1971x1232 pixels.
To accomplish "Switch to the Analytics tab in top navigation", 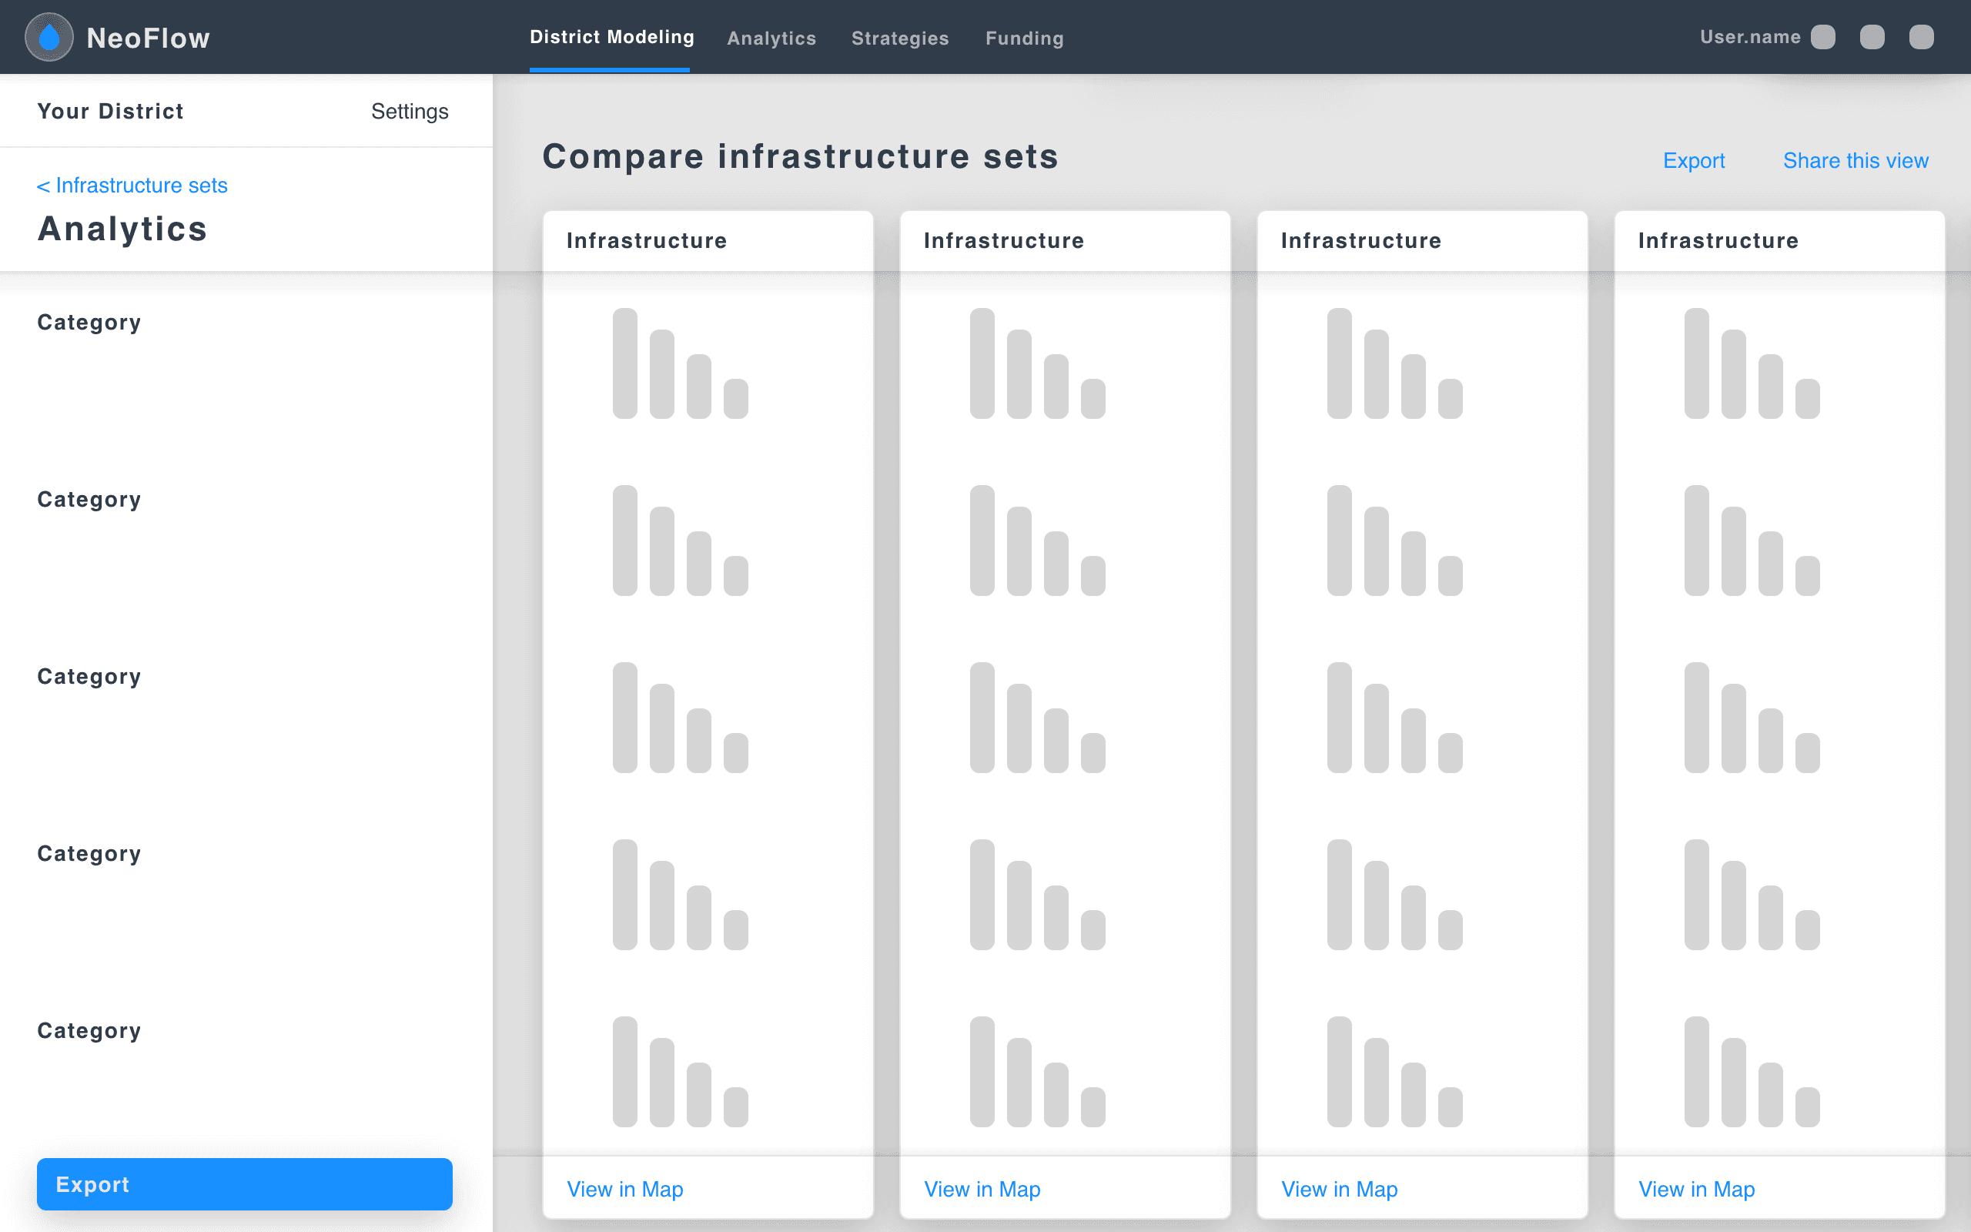I will [771, 38].
